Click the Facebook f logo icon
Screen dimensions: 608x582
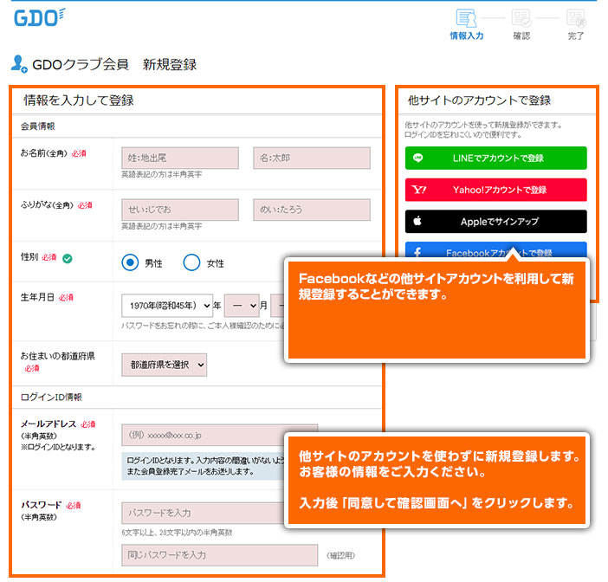[417, 253]
